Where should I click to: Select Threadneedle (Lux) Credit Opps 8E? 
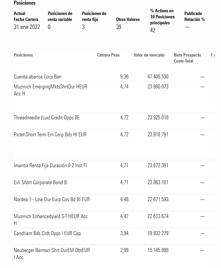pos(47,118)
